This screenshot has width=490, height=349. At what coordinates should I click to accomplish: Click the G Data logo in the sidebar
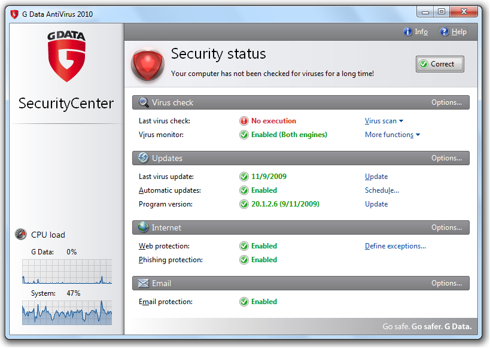pyautogui.click(x=66, y=56)
